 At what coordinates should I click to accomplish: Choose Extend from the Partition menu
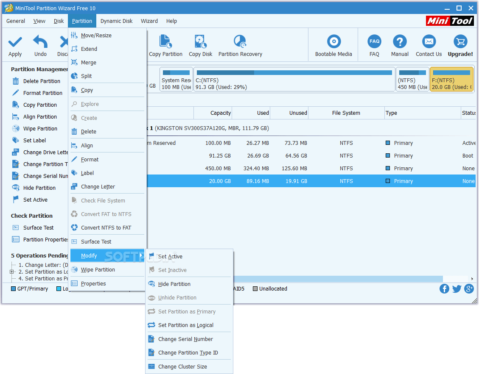(107, 49)
